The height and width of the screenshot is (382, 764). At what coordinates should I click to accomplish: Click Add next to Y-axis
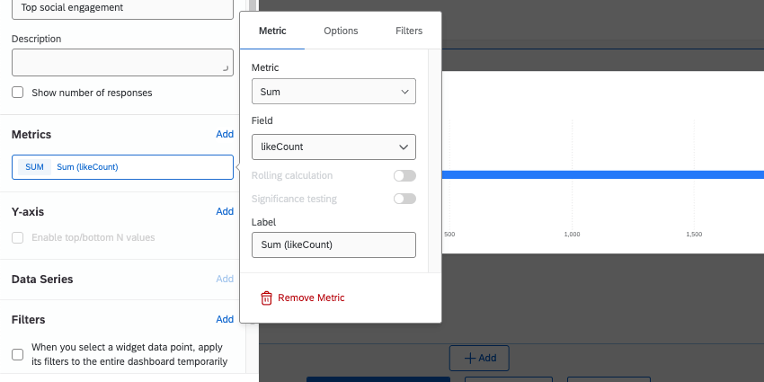(x=225, y=211)
